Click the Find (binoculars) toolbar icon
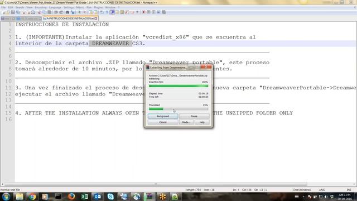This screenshot has height=201, width=357. point(67,12)
